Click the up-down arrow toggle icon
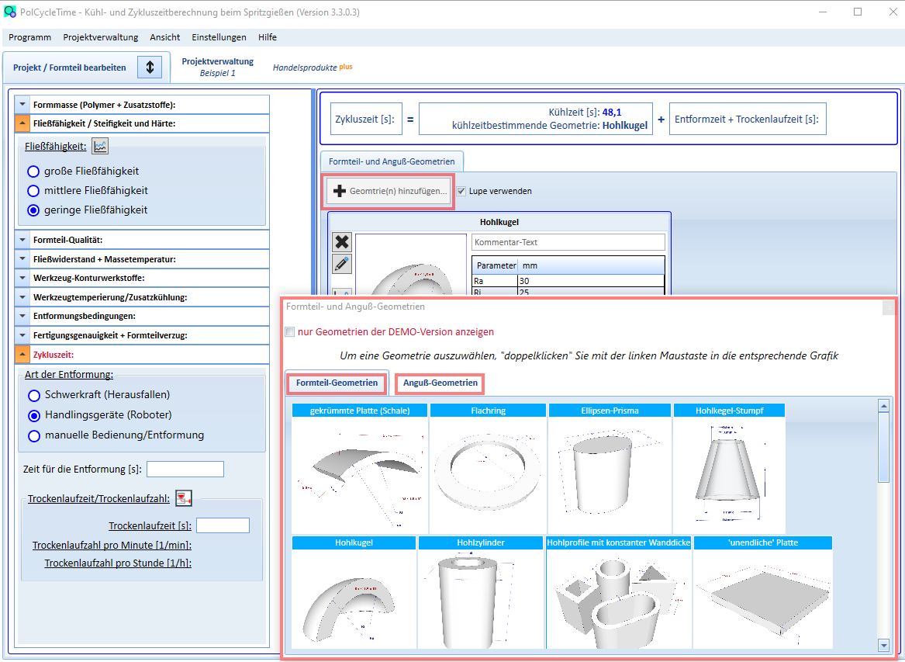 (150, 67)
